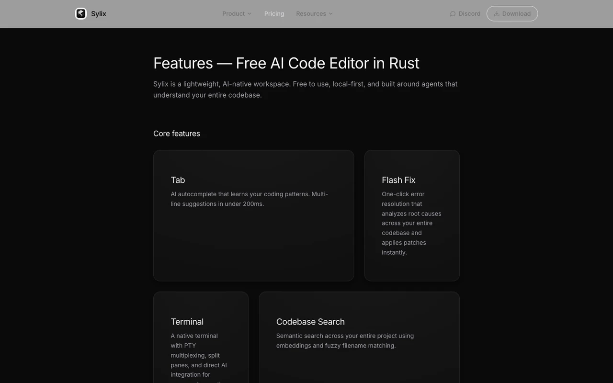This screenshot has height=383, width=613.
Task: Click the AI autocomplete description text
Action: (x=250, y=199)
